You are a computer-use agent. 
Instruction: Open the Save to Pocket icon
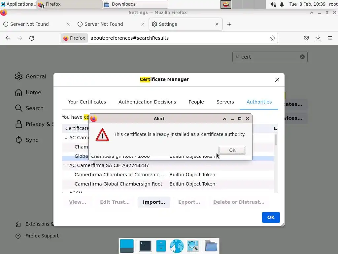[x=306, y=38]
